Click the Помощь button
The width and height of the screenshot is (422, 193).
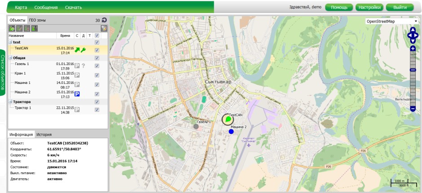339,8
